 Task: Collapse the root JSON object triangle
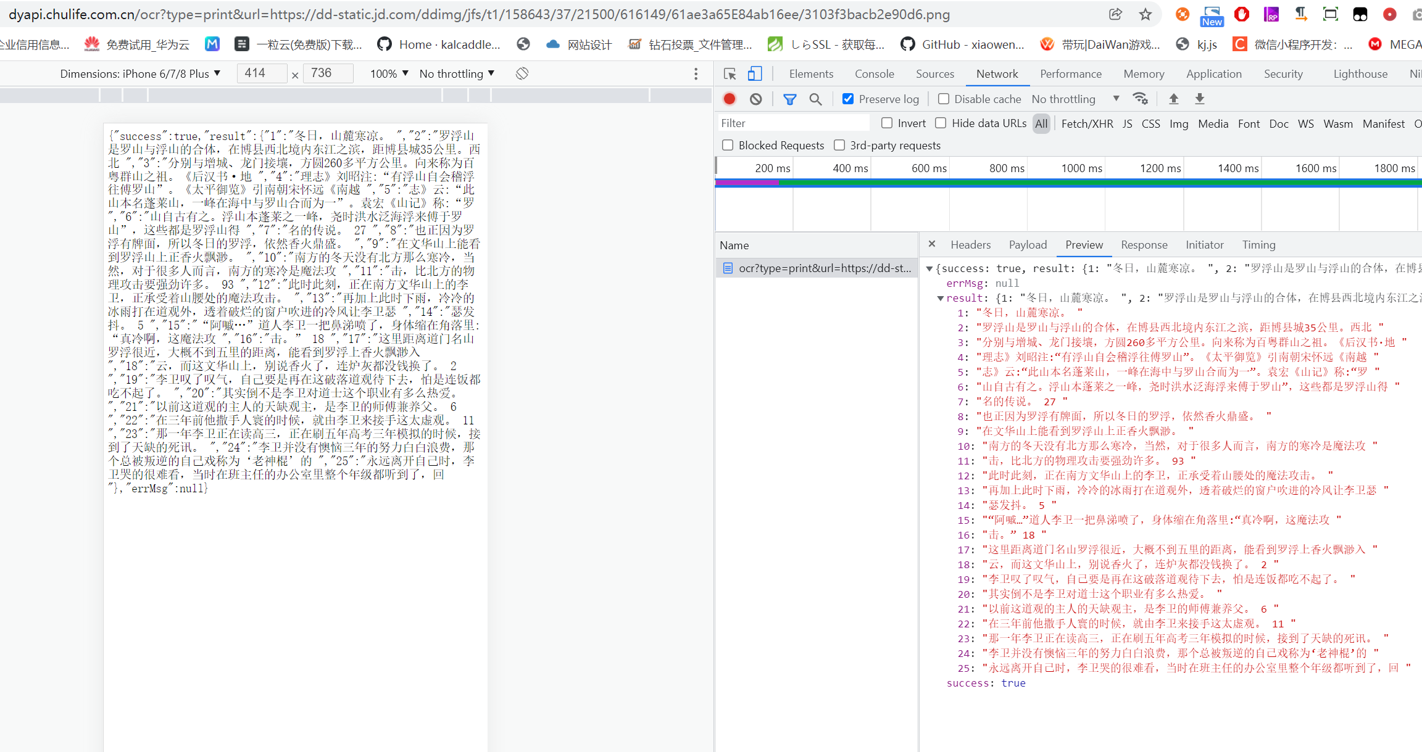tap(929, 268)
